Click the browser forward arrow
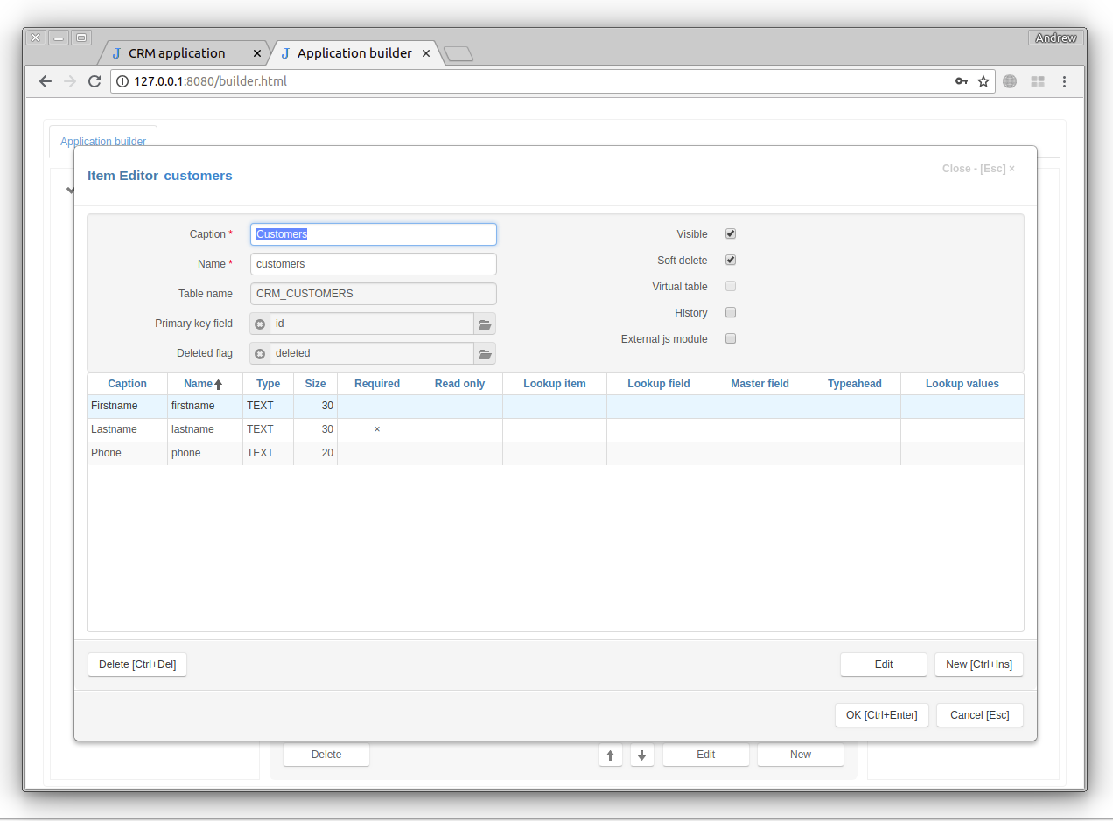Image resolution: width=1113 pixels, height=821 pixels. 70,81
